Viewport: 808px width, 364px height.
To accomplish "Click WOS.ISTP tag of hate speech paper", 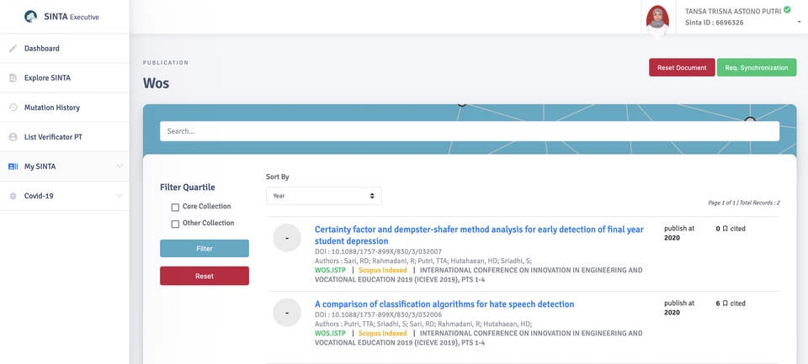I will pyautogui.click(x=330, y=333).
